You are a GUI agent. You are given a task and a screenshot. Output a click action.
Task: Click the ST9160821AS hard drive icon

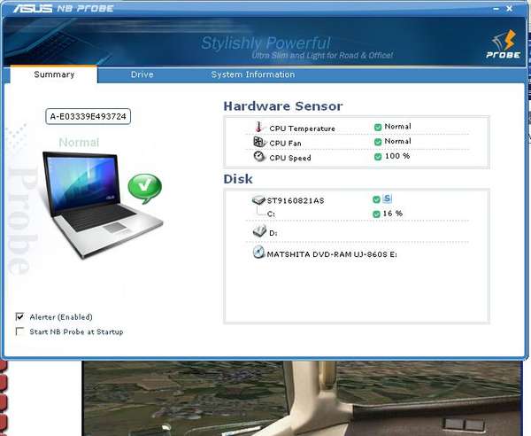258,200
